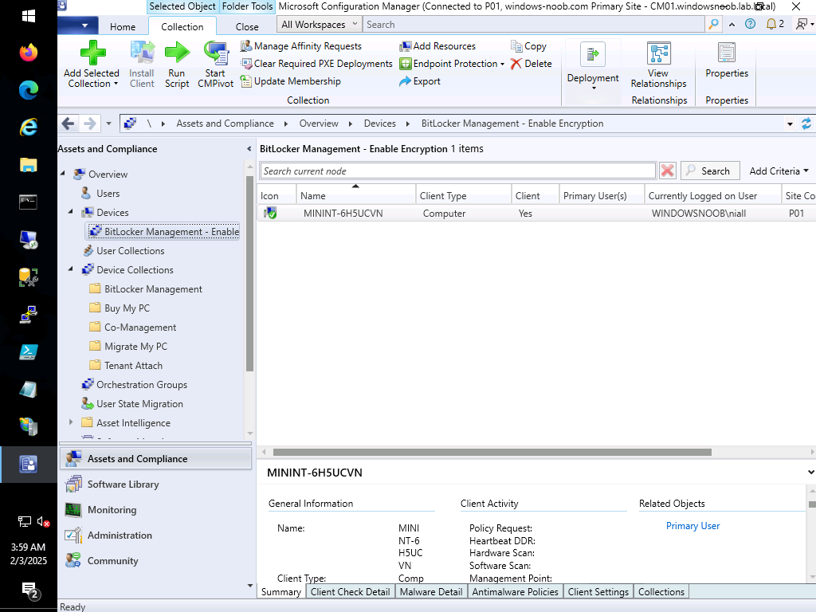Screen dimensions: 816x612
Task: Open the BitLocker Management folder
Action: (153, 289)
